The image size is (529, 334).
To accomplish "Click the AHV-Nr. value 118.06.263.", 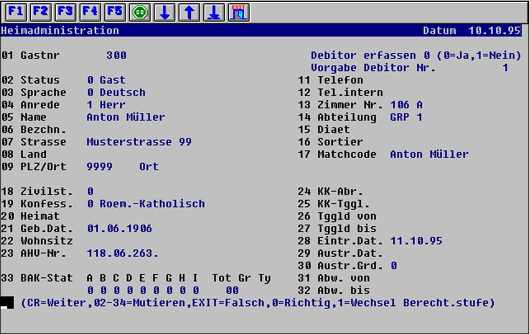I will pos(122,253).
